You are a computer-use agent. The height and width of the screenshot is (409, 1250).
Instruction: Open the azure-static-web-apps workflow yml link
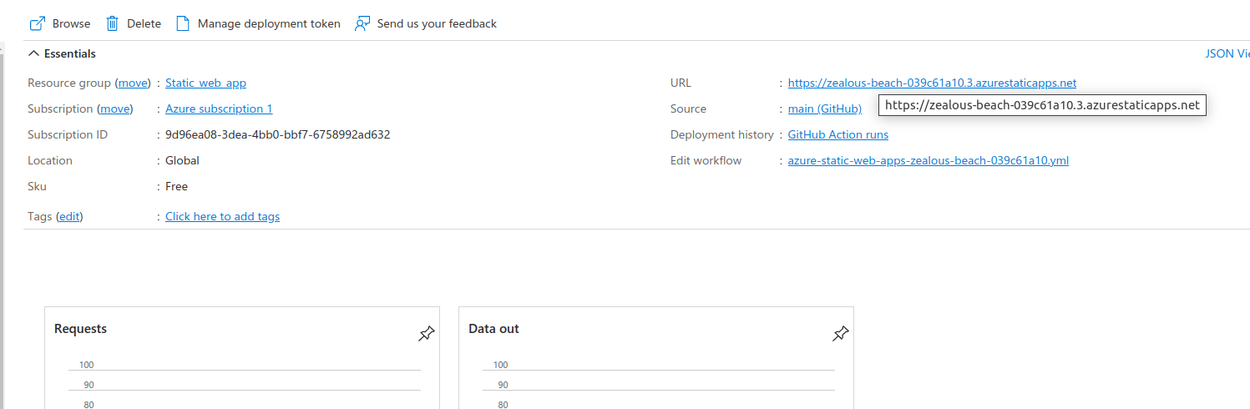pyautogui.click(x=928, y=160)
